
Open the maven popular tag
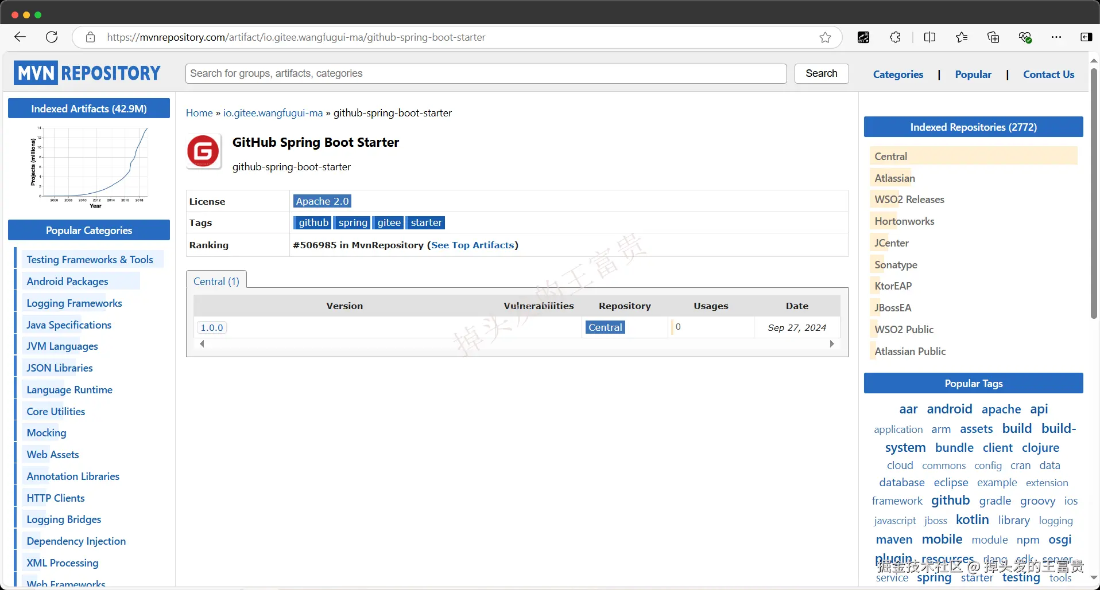point(894,540)
